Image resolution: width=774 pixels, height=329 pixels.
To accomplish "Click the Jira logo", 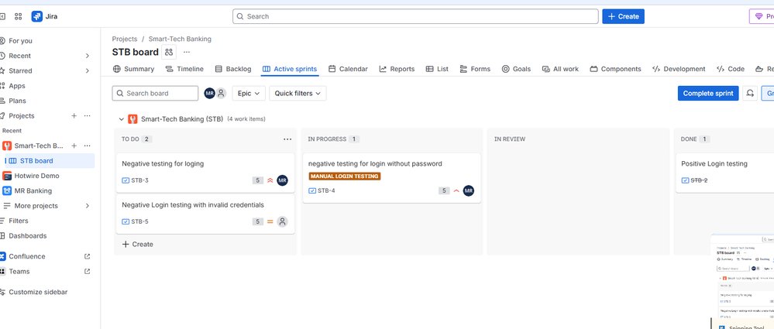I will (44, 16).
